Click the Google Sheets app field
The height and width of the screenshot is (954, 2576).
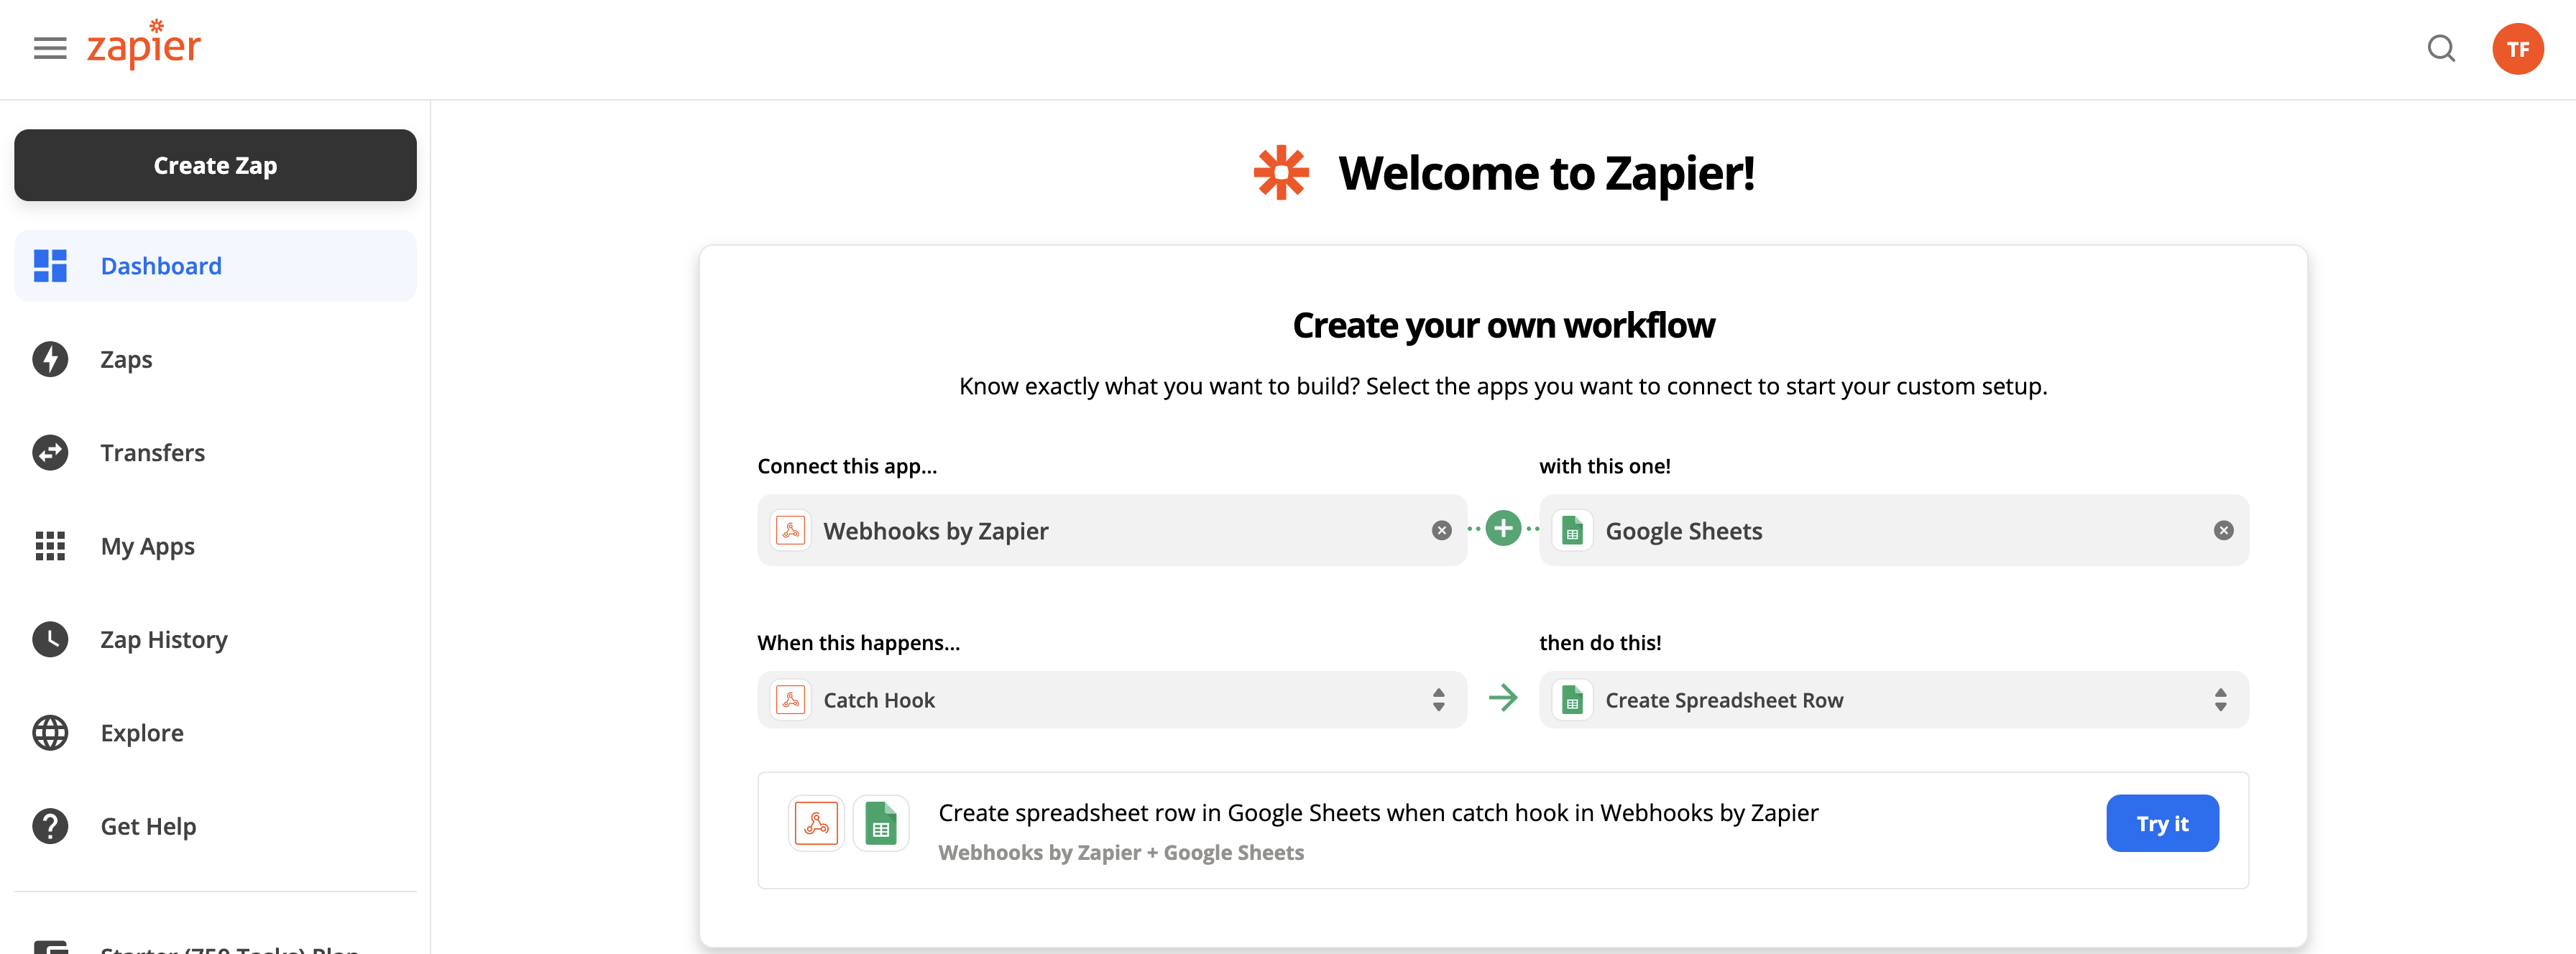pos(1893,530)
